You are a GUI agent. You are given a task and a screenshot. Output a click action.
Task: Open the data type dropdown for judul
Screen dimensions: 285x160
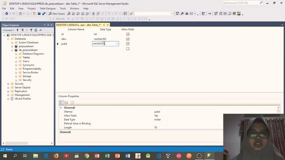click(117, 44)
